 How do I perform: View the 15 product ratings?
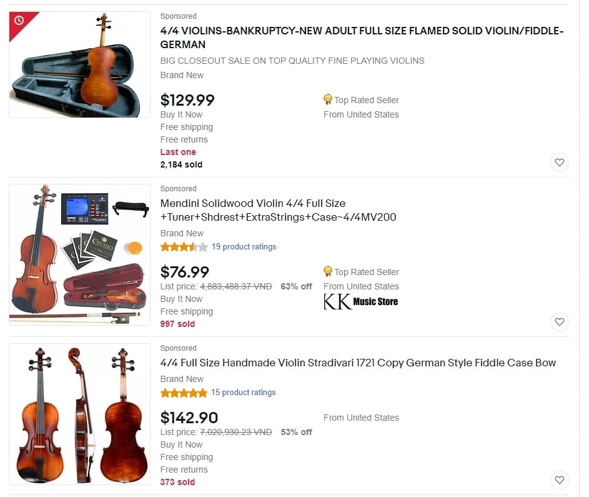pyautogui.click(x=243, y=393)
